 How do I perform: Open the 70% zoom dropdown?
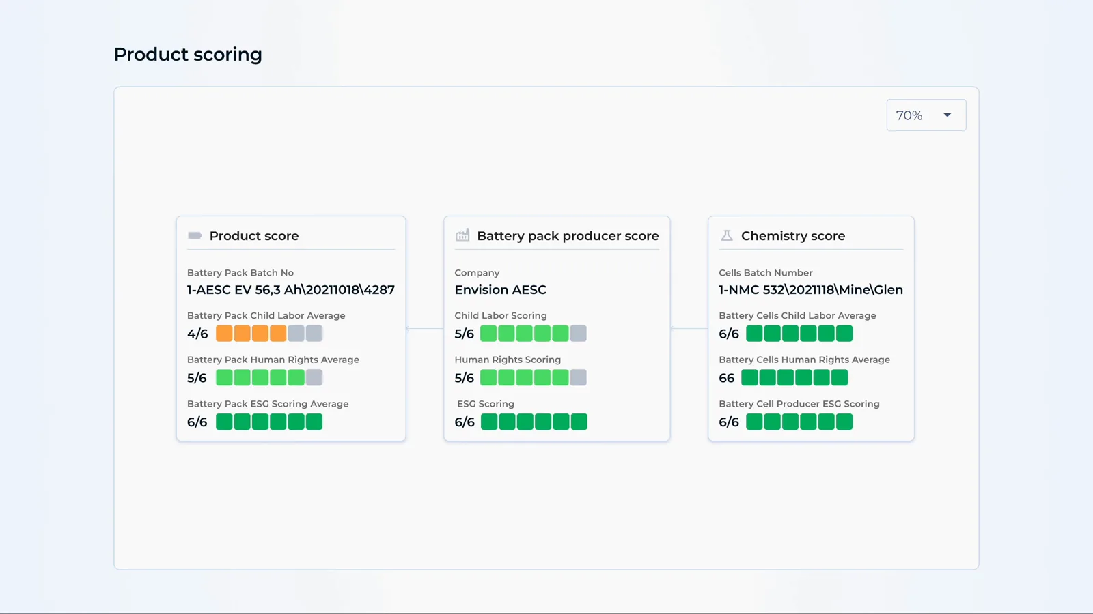coord(926,115)
